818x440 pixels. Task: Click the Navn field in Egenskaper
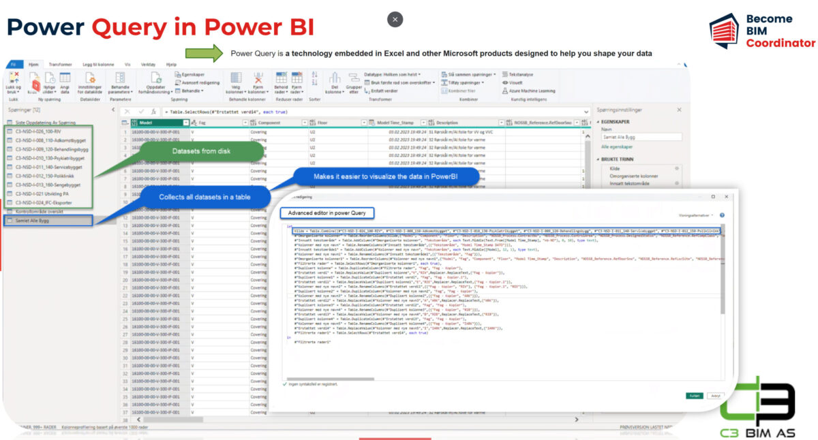click(x=641, y=137)
